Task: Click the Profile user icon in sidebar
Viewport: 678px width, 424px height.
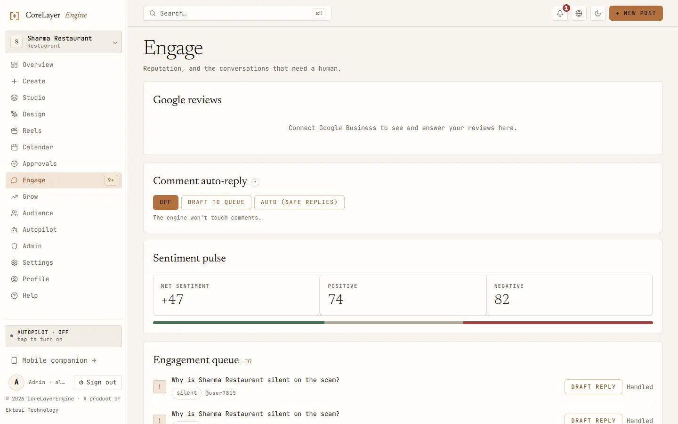Action: 14,279
